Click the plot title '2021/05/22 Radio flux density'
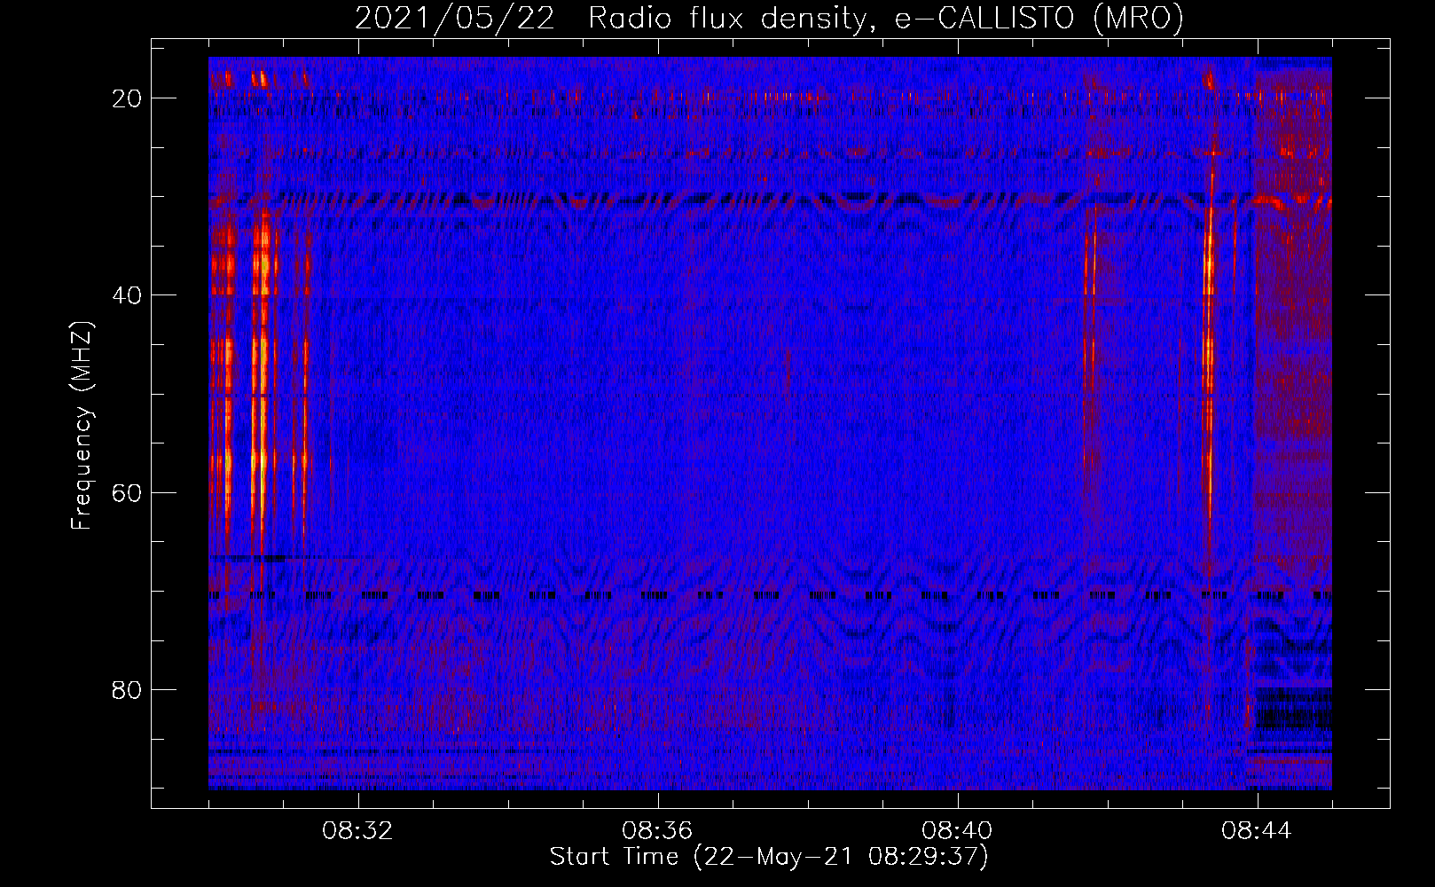The width and height of the screenshot is (1435, 887). 769,19
